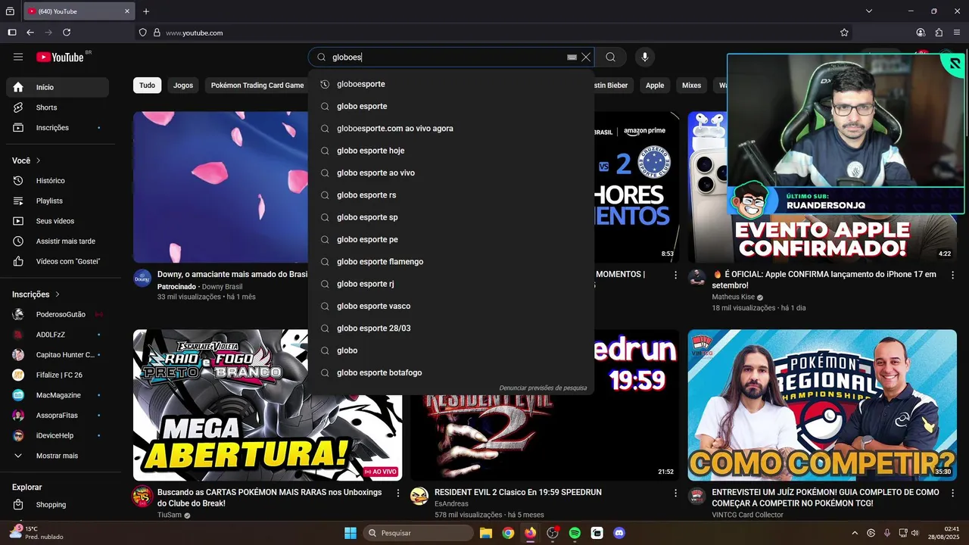Open the list all tabs dropdown
This screenshot has height=545, width=969.
coord(869,11)
